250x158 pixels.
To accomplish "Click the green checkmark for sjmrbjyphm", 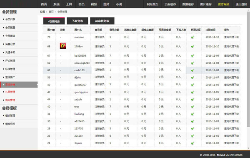I will click(x=192, y=92).
